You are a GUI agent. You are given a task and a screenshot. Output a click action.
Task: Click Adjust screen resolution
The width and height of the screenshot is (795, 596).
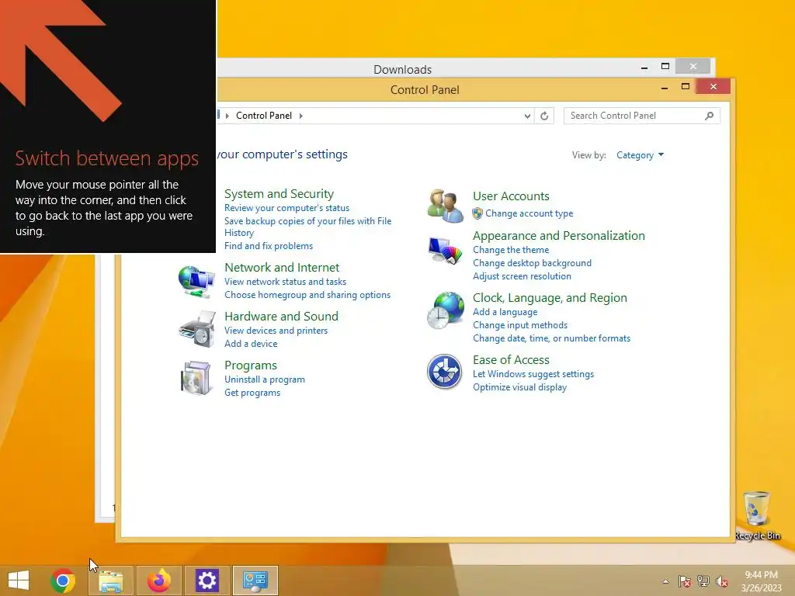pos(522,276)
